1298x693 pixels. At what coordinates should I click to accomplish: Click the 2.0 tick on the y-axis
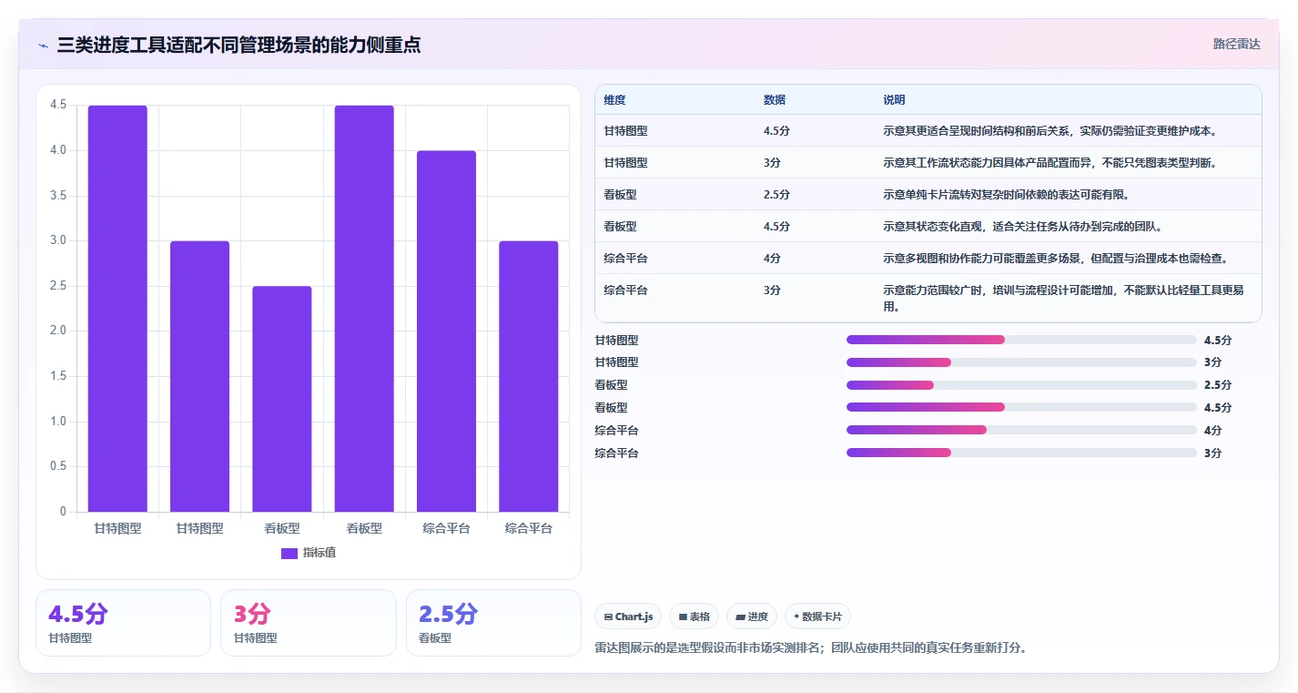[x=57, y=331]
